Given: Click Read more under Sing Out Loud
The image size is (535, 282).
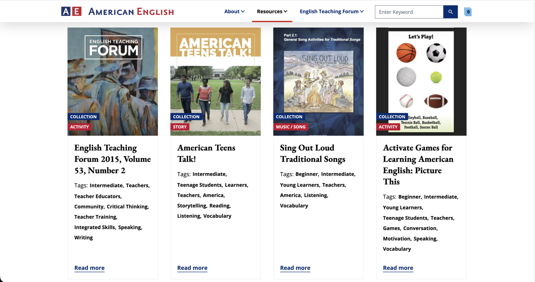Looking at the screenshot, I should (295, 268).
